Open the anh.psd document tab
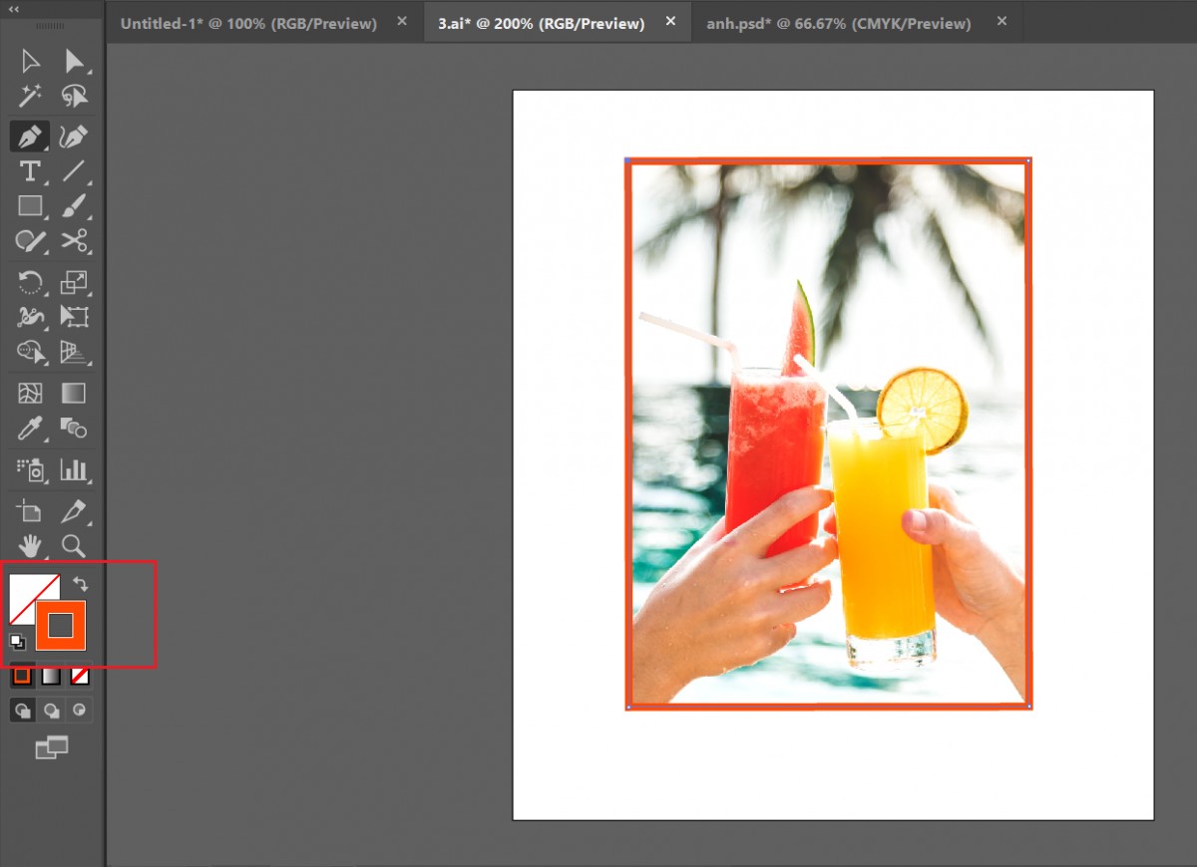The width and height of the screenshot is (1197, 867). coord(838,23)
